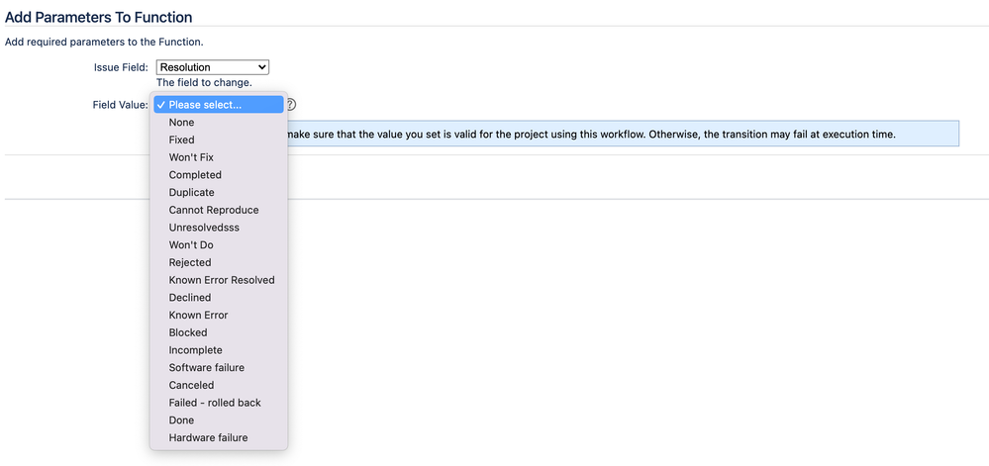Pick 'Cannot Reproduce' from the list
The width and height of the screenshot is (989, 466).
coord(218,210)
